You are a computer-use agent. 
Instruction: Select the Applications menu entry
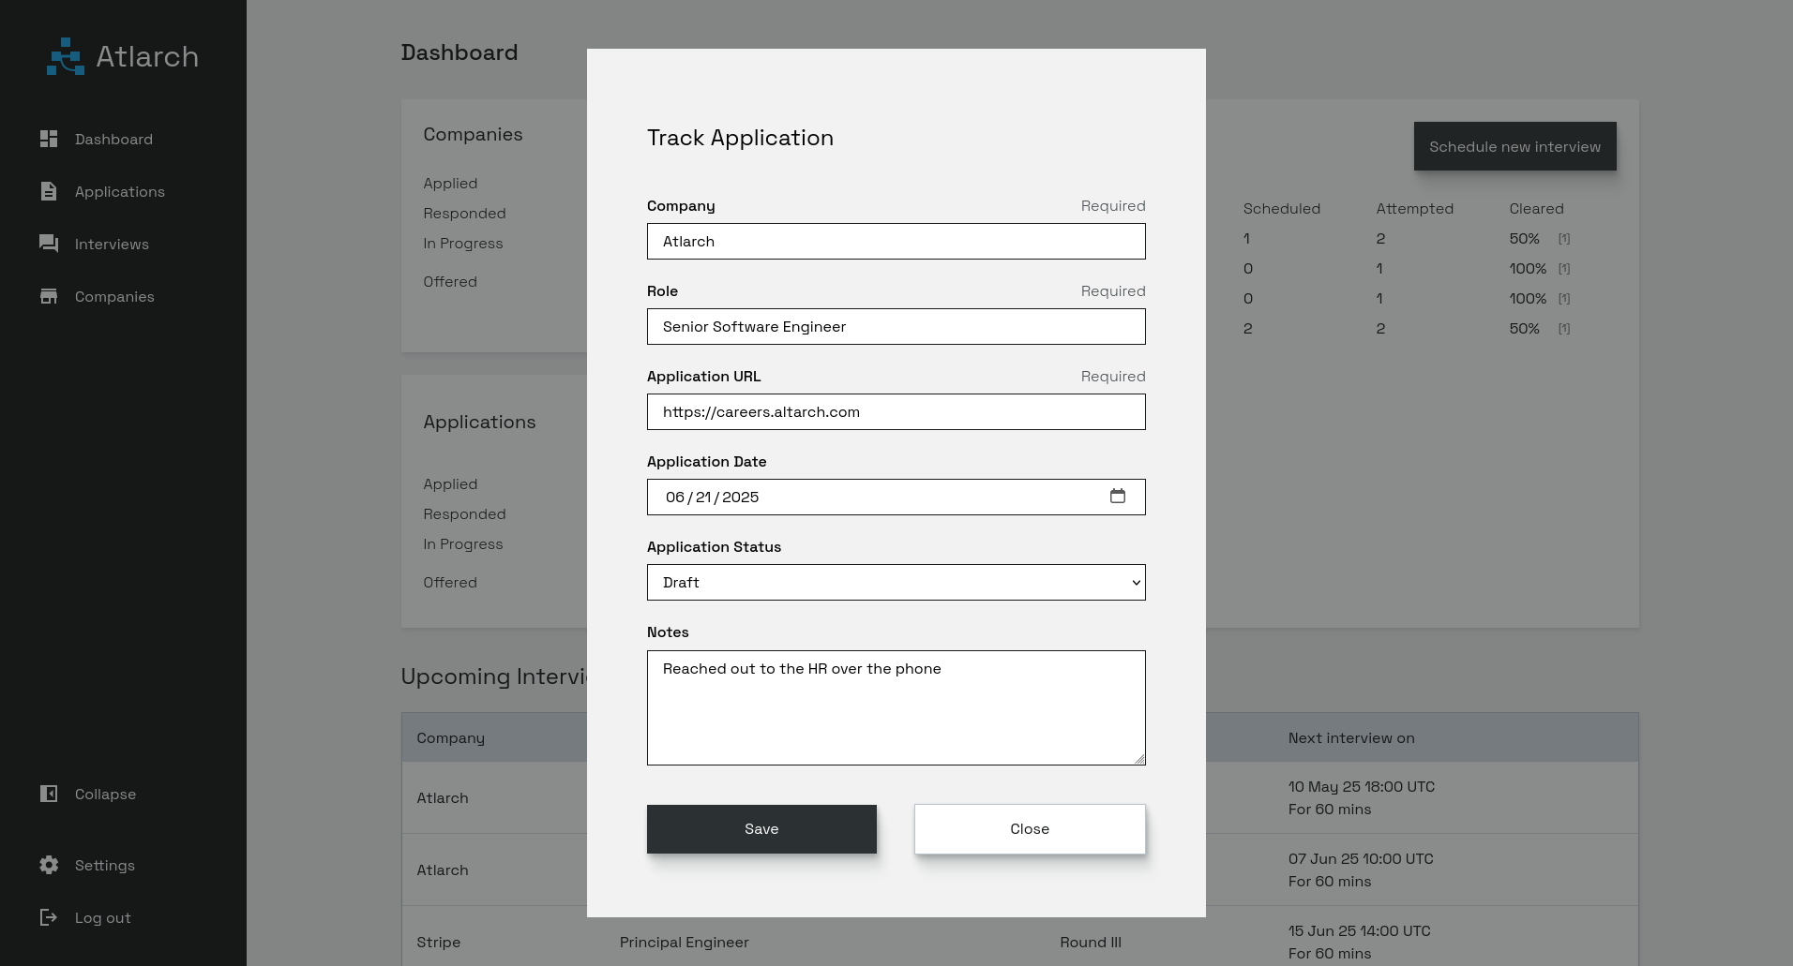point(120,191)
